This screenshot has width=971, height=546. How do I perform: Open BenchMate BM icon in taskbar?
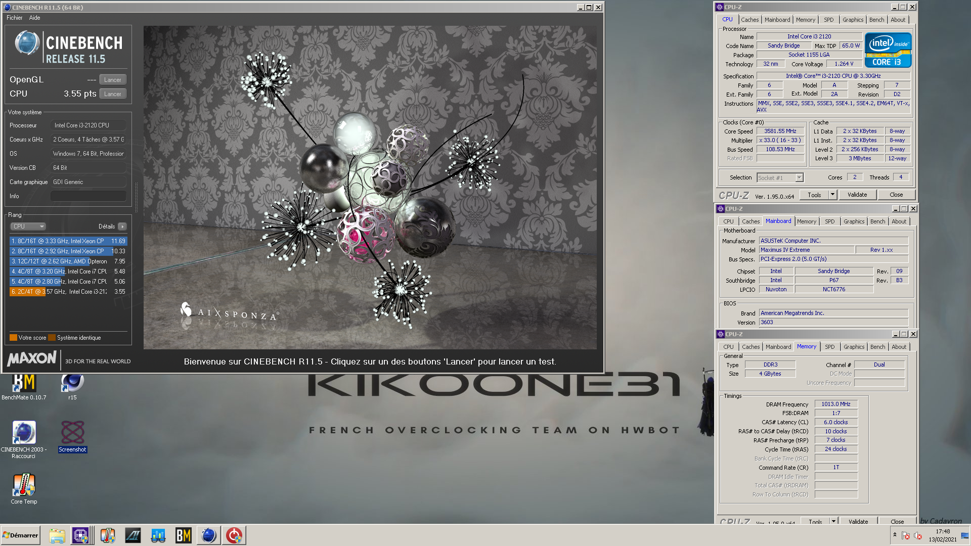pos(183,535)
